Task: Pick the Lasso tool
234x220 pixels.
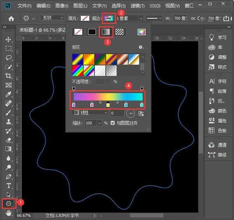Action: pyautogui.click(x=9, y=58)
